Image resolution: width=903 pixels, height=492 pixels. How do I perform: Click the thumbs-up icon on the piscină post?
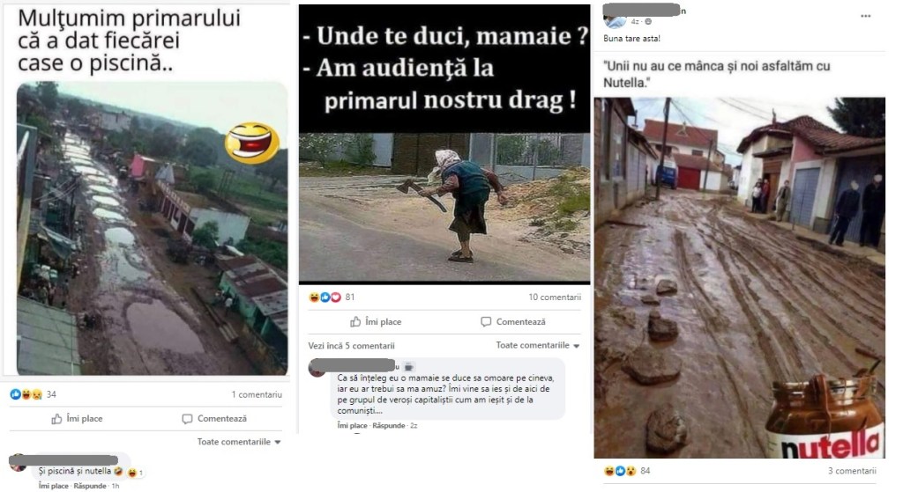click(56, 419)
